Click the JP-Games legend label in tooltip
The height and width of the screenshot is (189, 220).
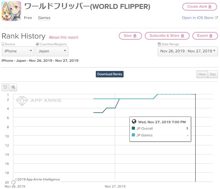click(x=144, y=135)
